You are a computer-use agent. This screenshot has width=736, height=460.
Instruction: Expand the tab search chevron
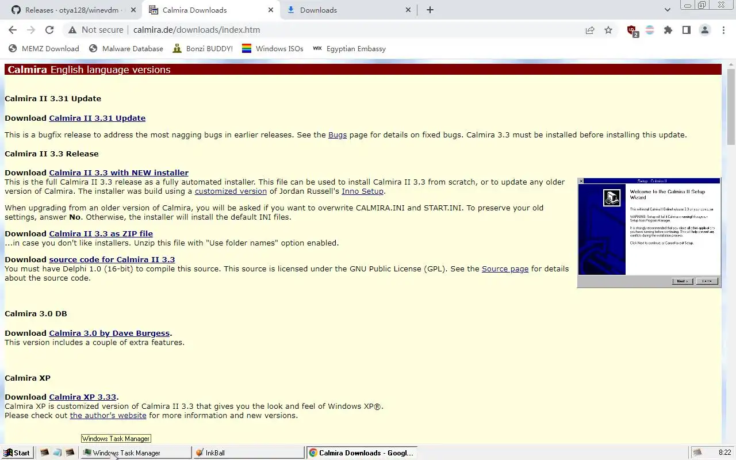click(x=667, y=10)
